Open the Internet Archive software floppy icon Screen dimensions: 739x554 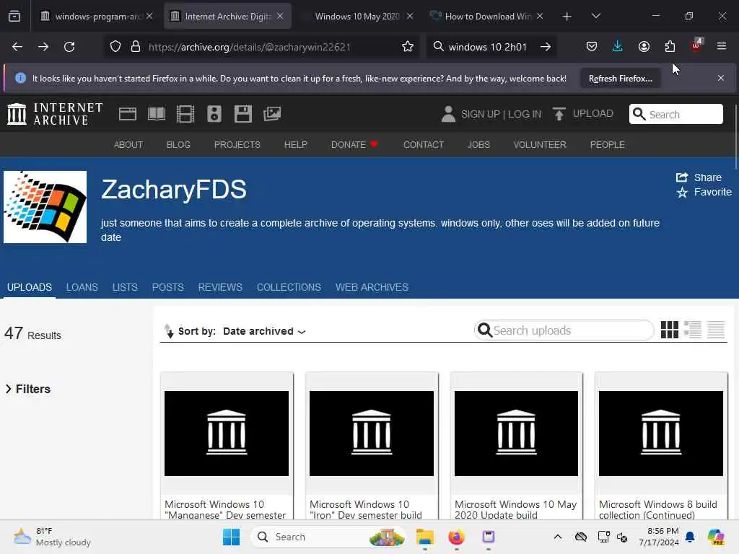(x=243, y=114)
